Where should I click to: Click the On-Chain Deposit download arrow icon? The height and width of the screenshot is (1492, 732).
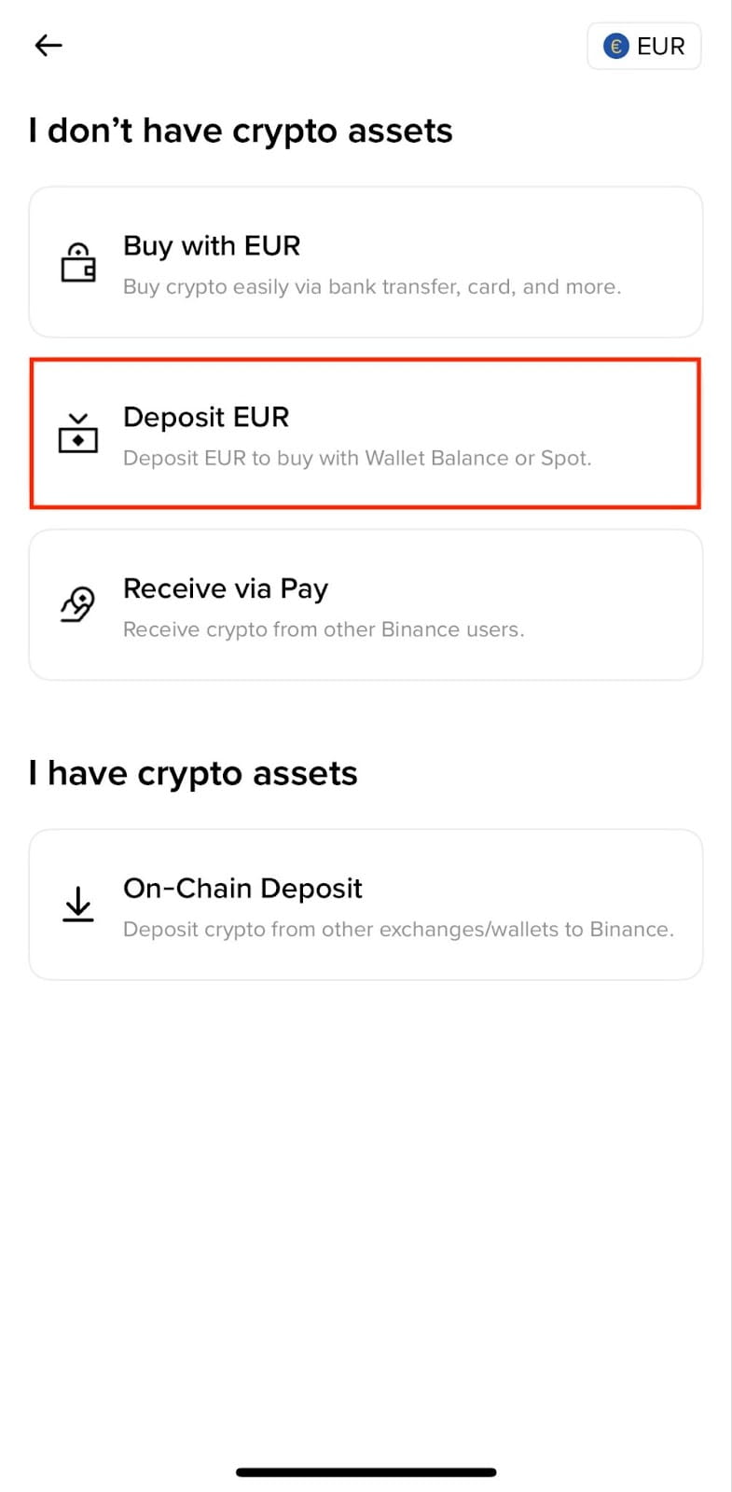coord(78,905)
